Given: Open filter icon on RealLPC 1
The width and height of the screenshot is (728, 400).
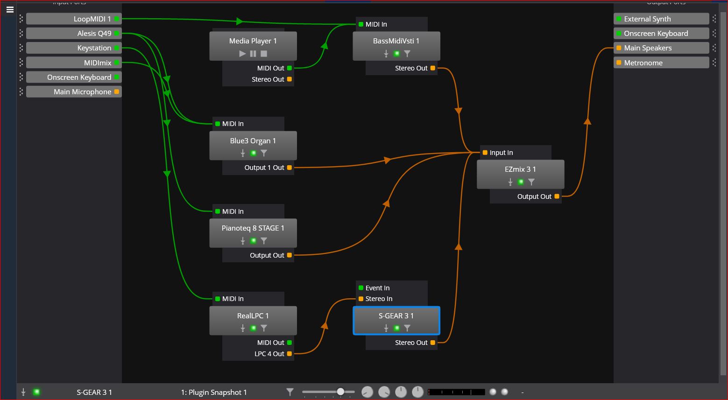Looking at the screenshot, I should 264,328.
